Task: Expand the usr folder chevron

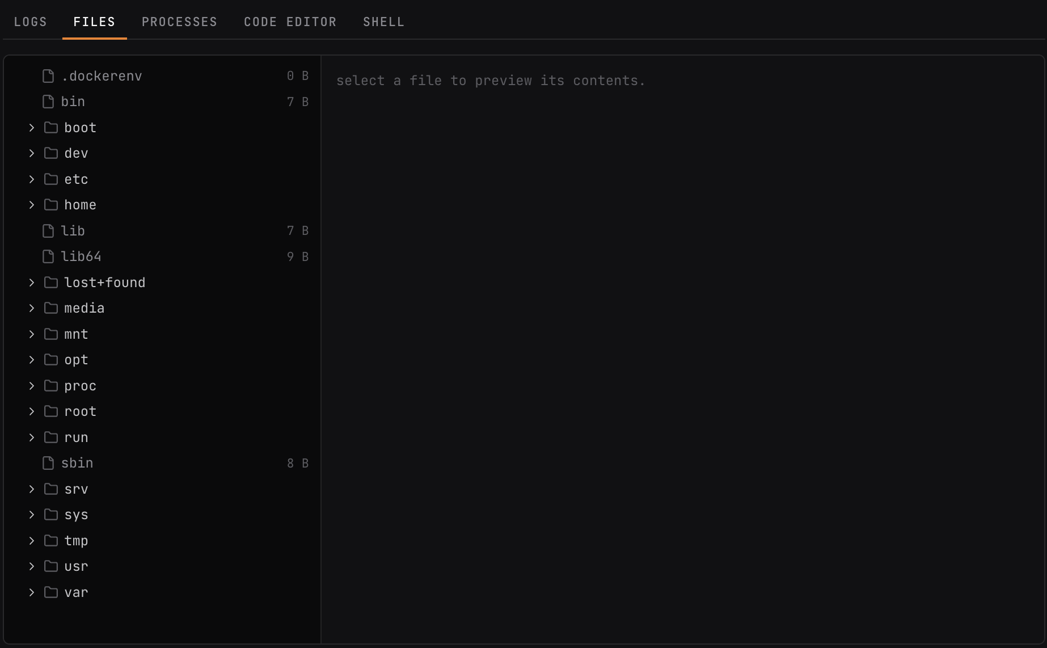Action: click(32, 566)
